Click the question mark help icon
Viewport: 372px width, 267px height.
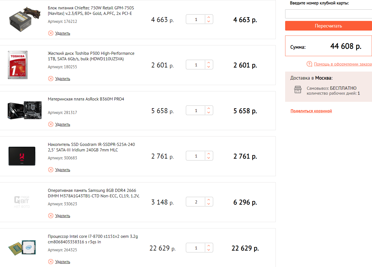pyautogui.click(x=309, y=64)
